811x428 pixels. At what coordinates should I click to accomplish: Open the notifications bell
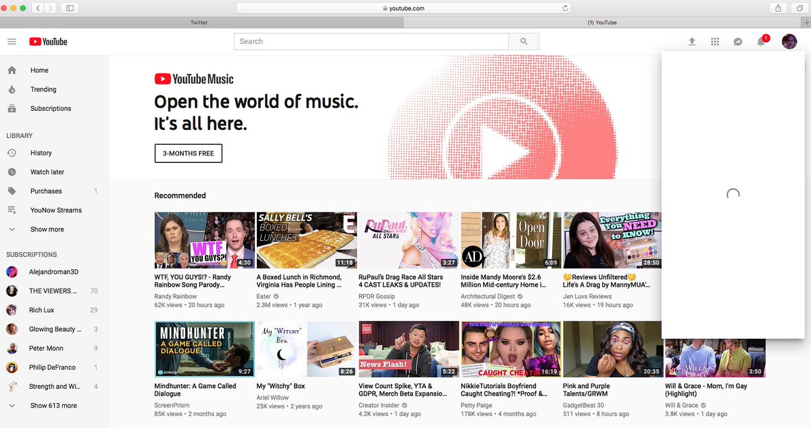tap(761, 42)
